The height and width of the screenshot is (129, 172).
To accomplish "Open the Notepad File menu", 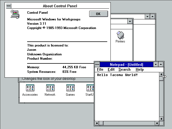I will [x=100, y=69].
